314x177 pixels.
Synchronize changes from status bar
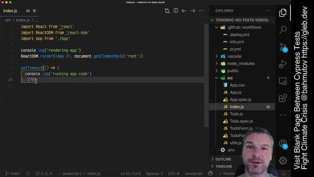pyautogui.click(x=28, y=174)
